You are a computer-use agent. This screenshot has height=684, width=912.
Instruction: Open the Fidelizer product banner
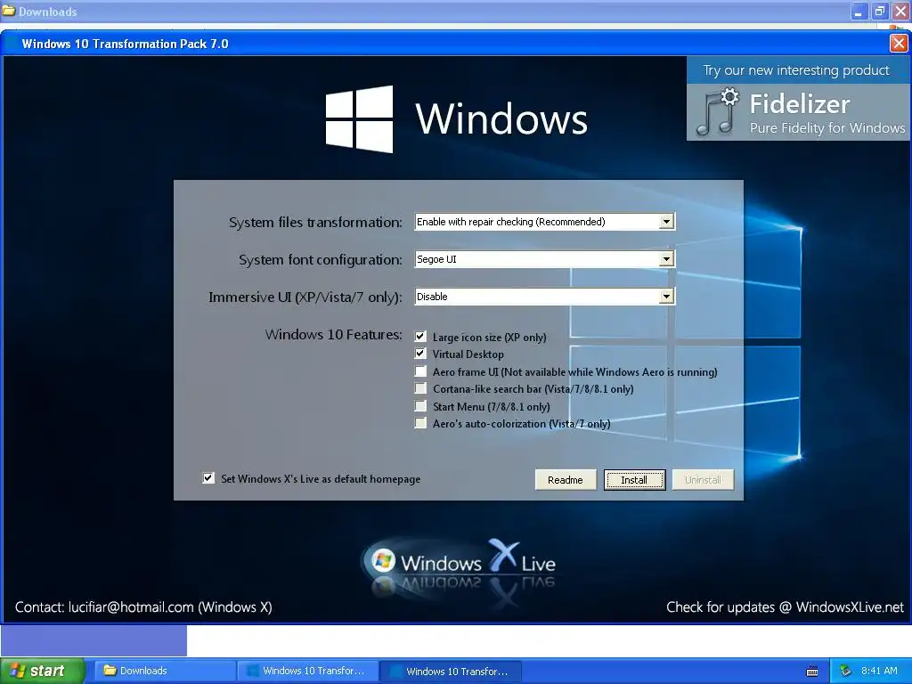[798, 98]
